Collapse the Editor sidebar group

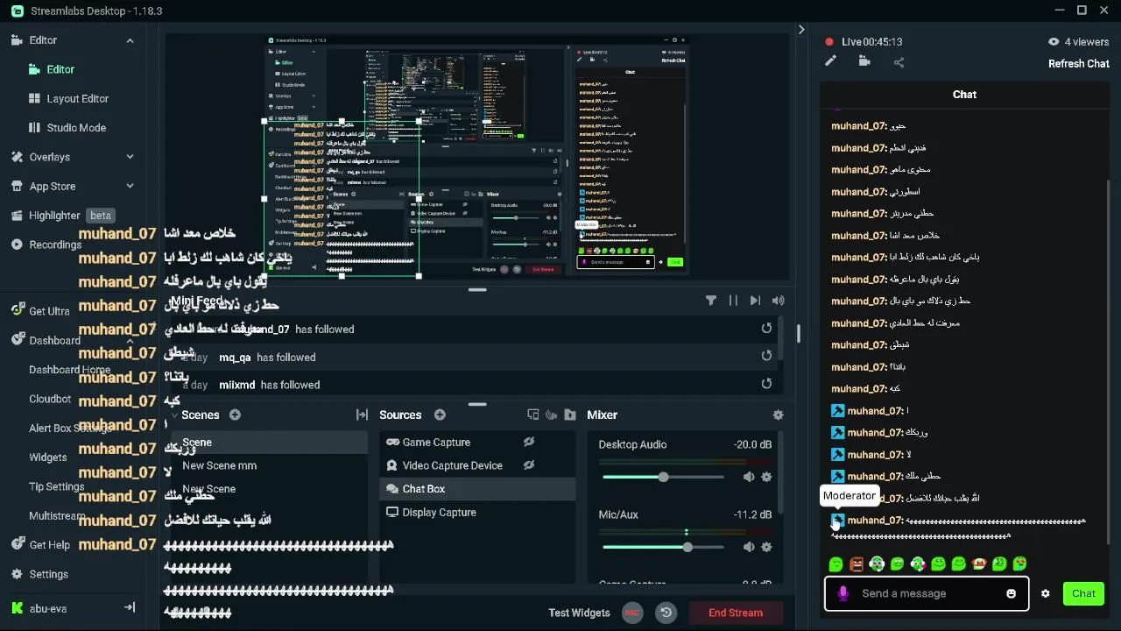[x=130, y=40]
